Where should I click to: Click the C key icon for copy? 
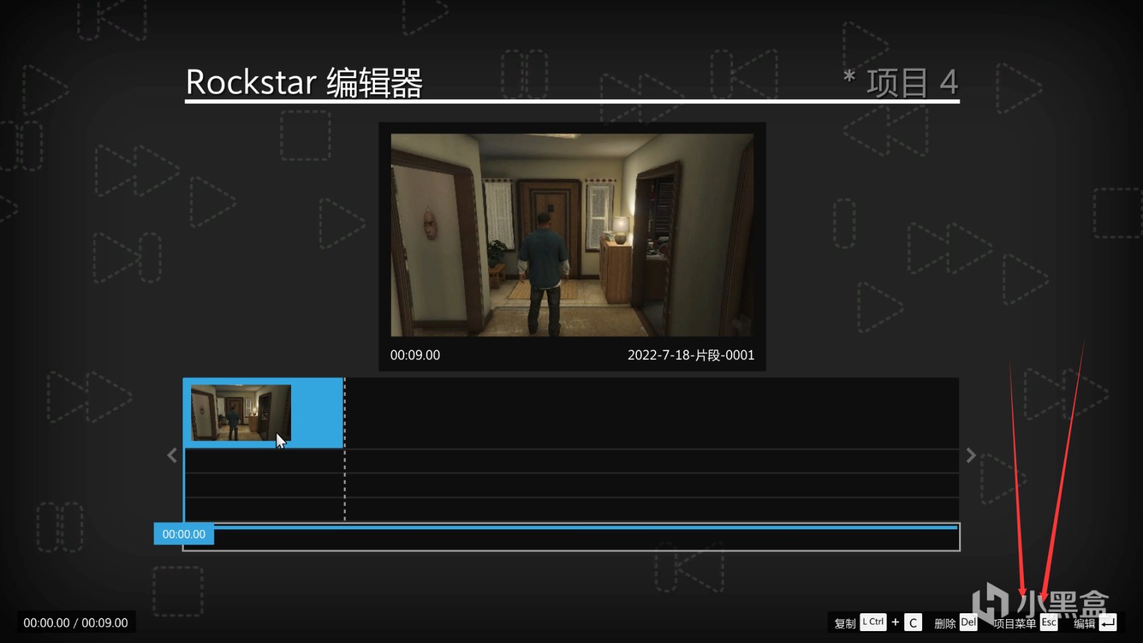913,622
